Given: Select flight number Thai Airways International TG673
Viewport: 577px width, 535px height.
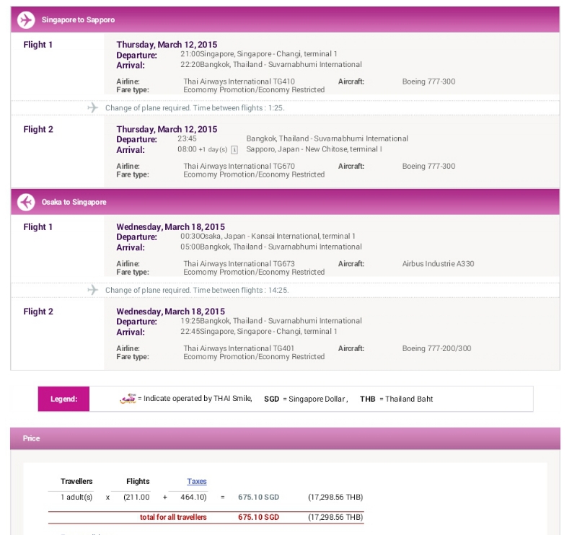Looking at the screenshot, I should [x=239, y=263].
